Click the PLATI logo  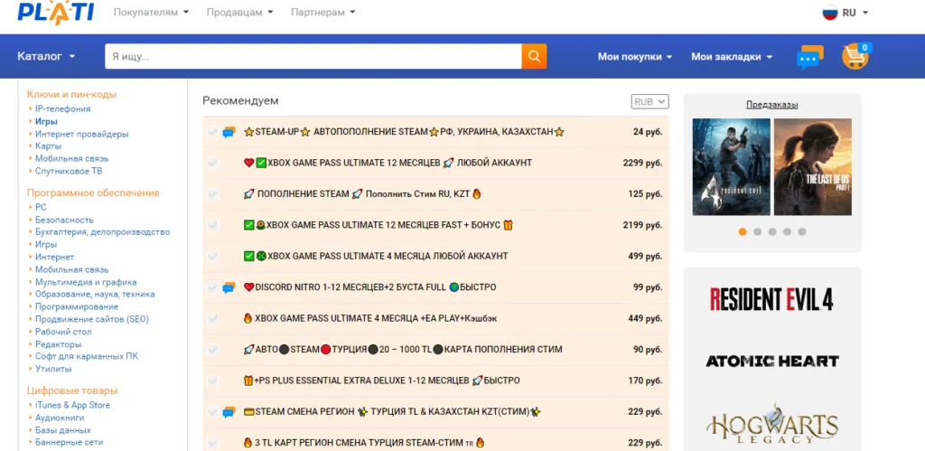55,13
